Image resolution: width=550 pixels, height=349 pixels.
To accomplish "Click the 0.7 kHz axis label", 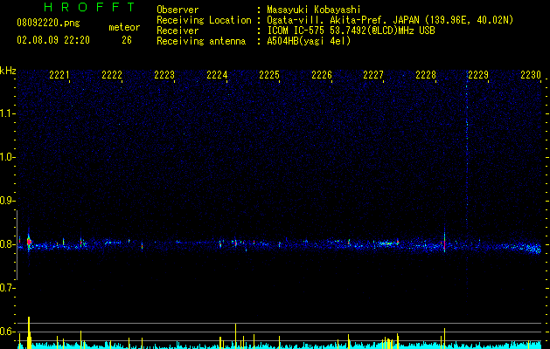I will point(7,288).
